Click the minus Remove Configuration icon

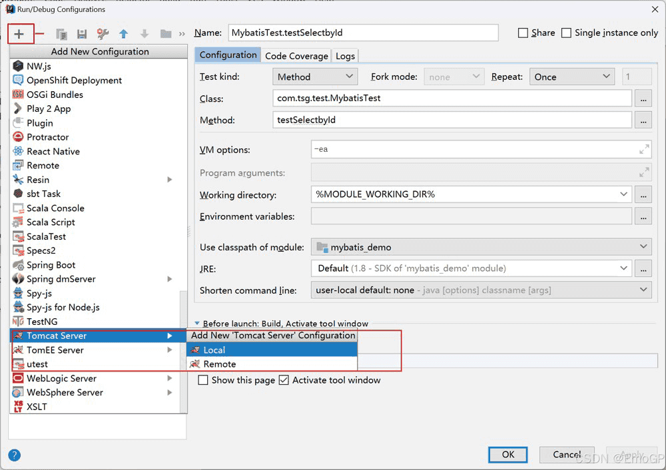[39, 34]
